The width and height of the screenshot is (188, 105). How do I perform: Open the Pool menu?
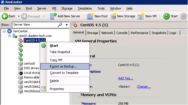click(29, 8)
